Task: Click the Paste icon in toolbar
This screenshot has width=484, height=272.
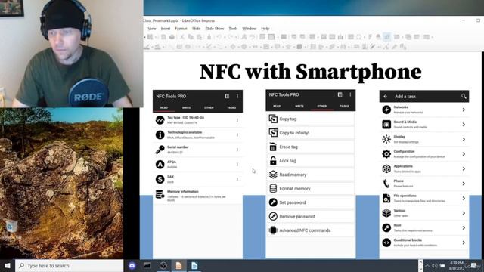Action: tap(200, 37)
